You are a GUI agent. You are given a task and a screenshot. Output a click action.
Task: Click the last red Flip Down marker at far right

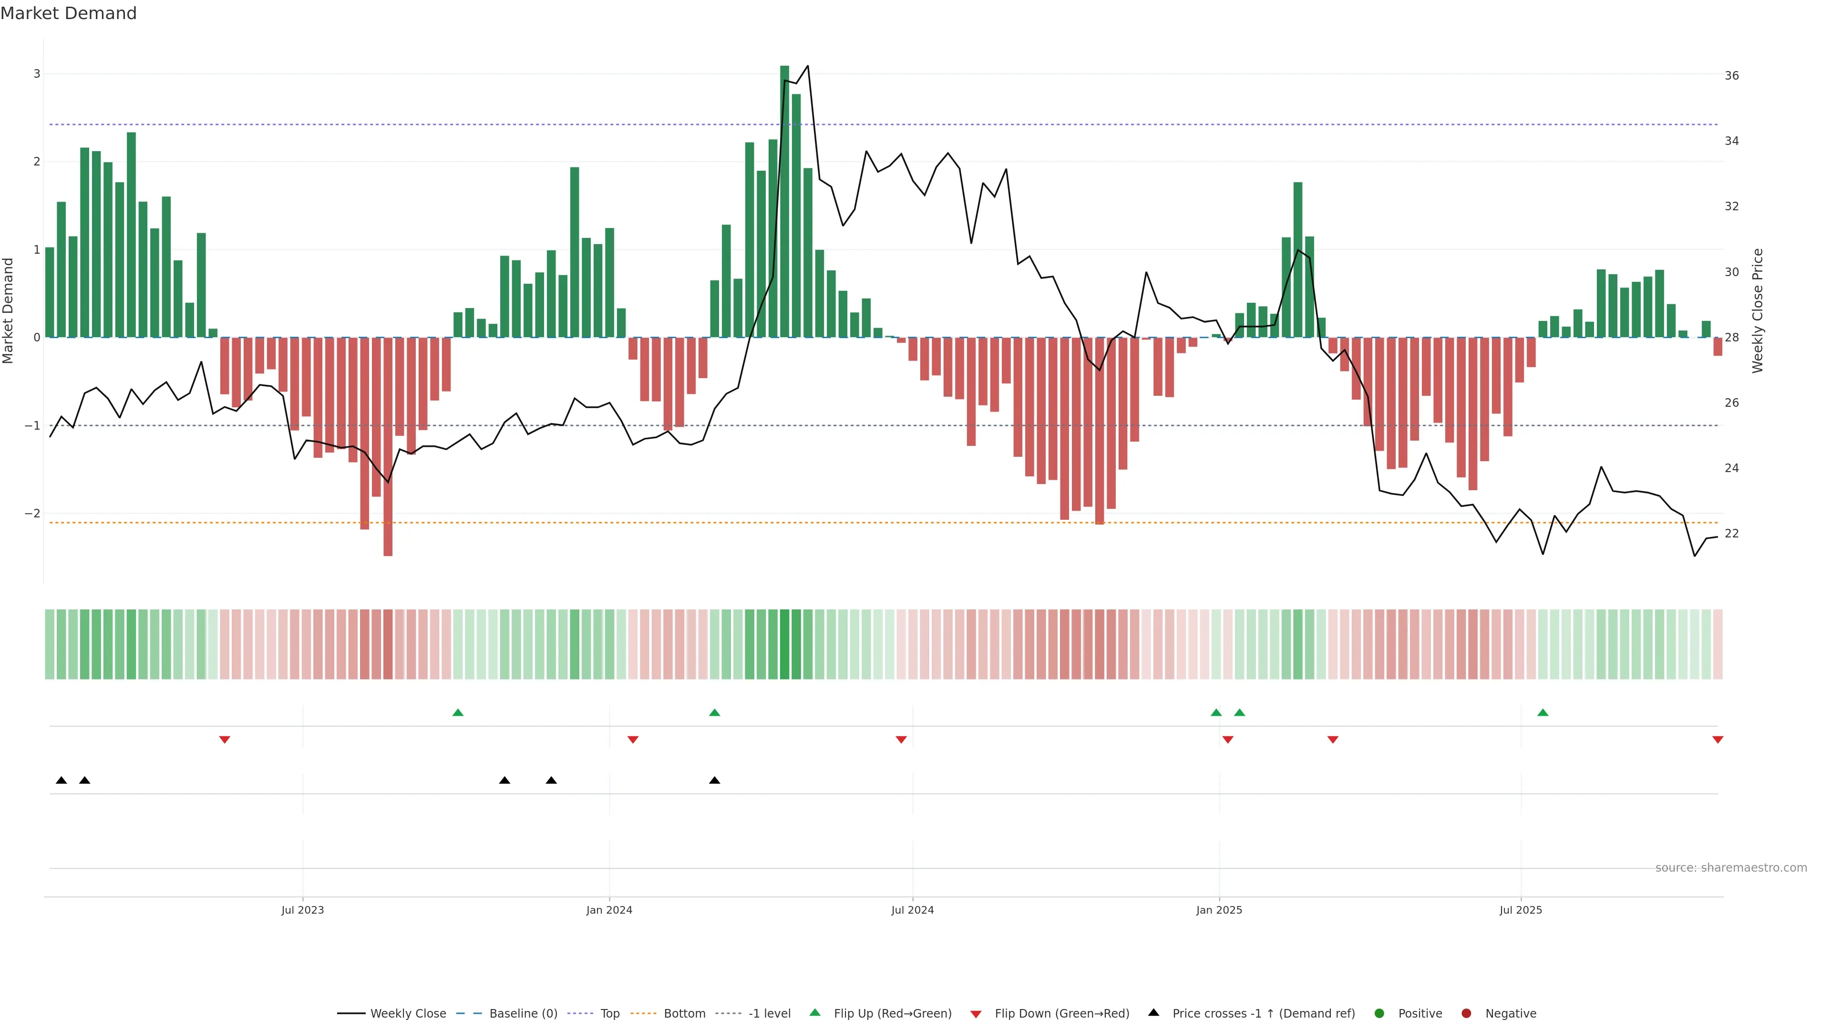coord(1717,740)
